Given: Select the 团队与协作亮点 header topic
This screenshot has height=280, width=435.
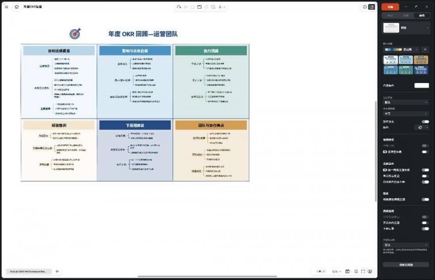Looking at the screenshot, I should pos(211,125).
